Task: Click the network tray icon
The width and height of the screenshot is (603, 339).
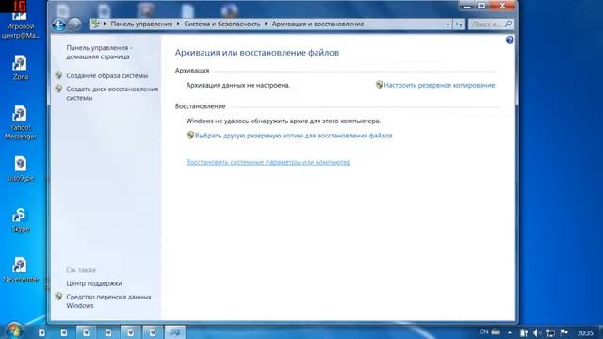Action: click(550, 332)
